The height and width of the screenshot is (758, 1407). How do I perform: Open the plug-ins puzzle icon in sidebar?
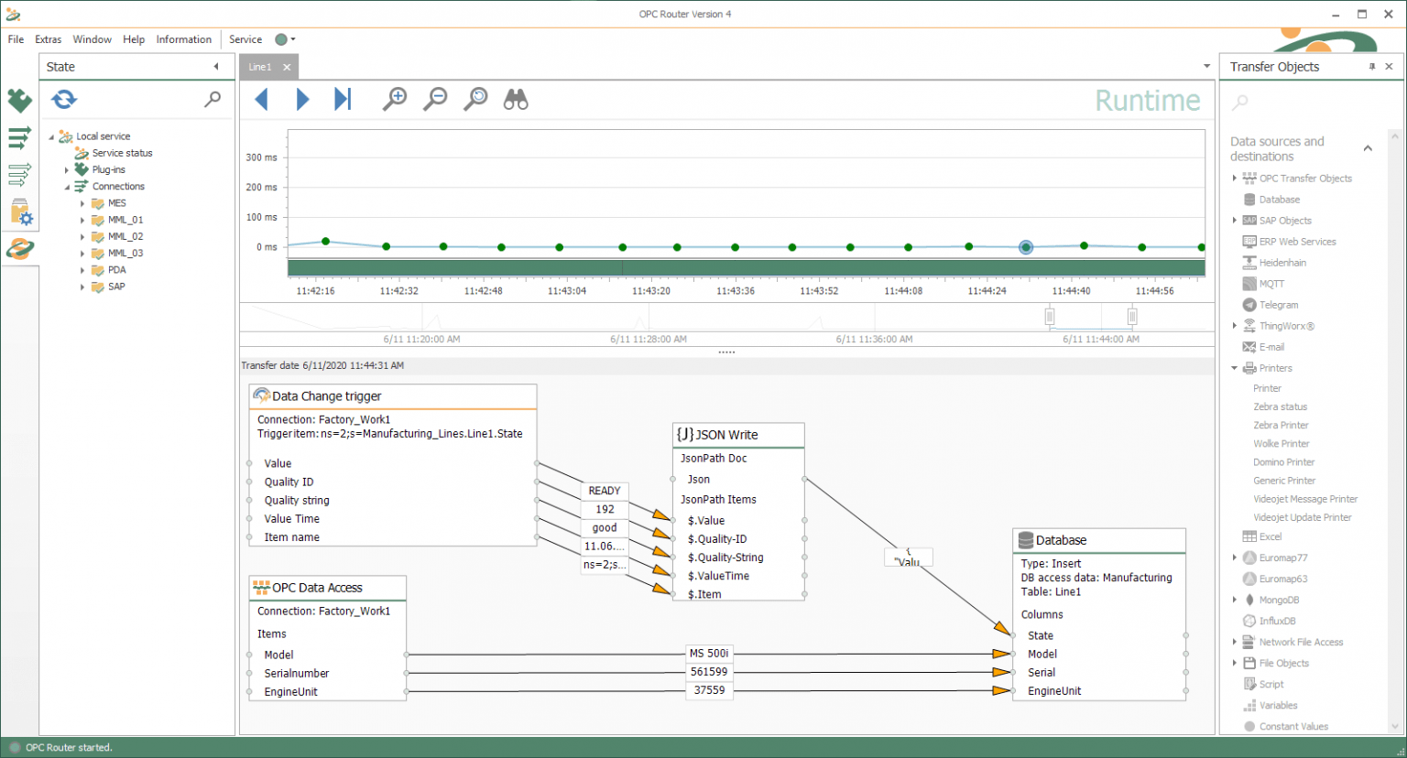[x=19, y=100]
